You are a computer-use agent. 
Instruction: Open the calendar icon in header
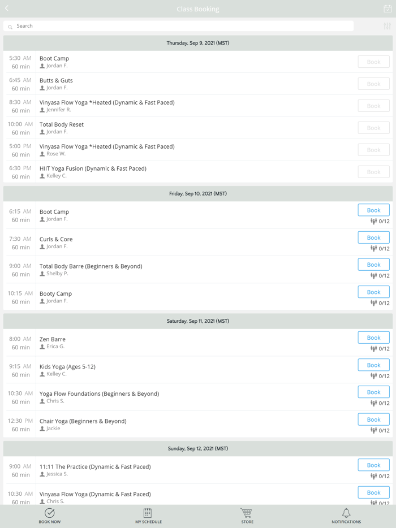[388, 8]
